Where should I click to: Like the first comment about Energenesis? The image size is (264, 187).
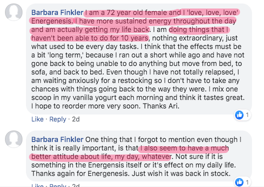coord(37,119)
